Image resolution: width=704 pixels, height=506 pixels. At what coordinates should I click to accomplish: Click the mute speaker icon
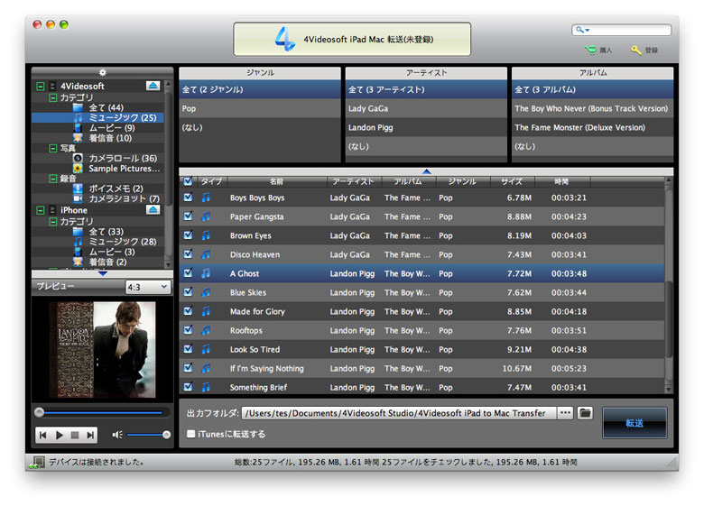(116, 435)
